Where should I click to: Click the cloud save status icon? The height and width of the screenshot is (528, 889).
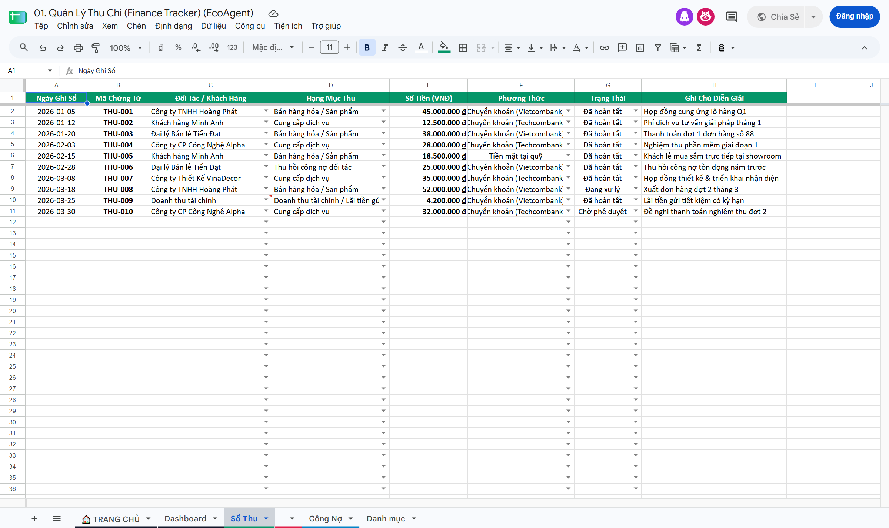point(273,14)
